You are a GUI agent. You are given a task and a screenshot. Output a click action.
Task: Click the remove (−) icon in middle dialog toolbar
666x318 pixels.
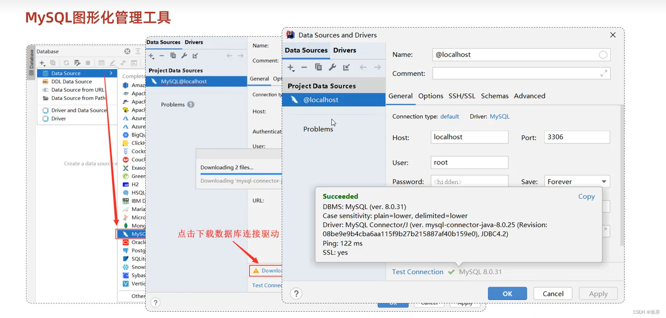tap(162, 55)
